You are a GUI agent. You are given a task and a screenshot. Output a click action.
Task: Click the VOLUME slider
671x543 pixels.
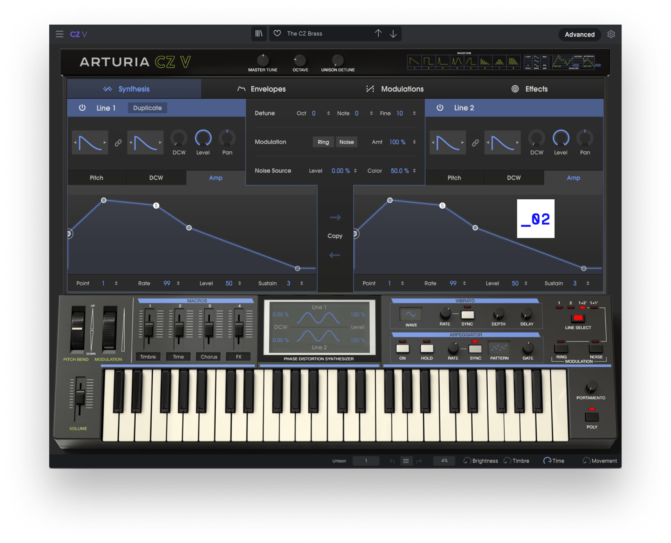80,397
